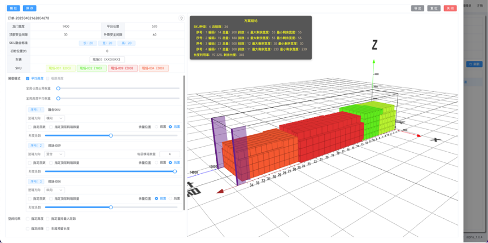Enable the 指定高度 space constraint checkbox
The height and width of the screenshot is (243, 488).
28,219
